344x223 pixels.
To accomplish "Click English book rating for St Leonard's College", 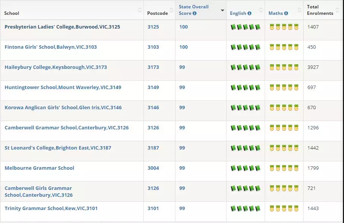I will (x=246, y=148).
